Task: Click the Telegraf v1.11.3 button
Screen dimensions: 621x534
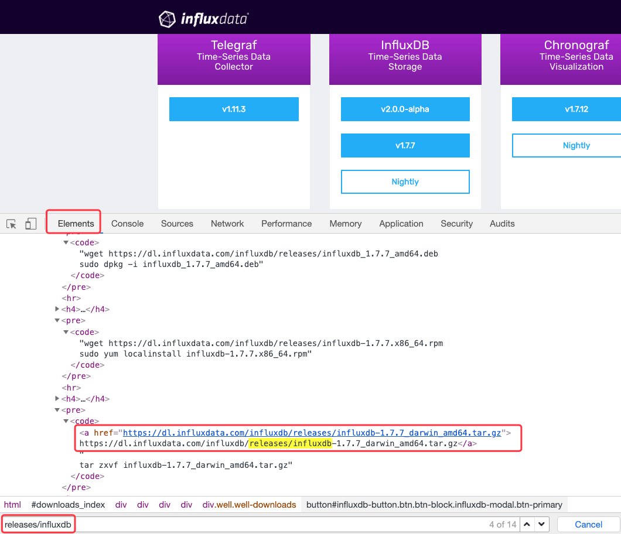Action: (x=234, y=109)
